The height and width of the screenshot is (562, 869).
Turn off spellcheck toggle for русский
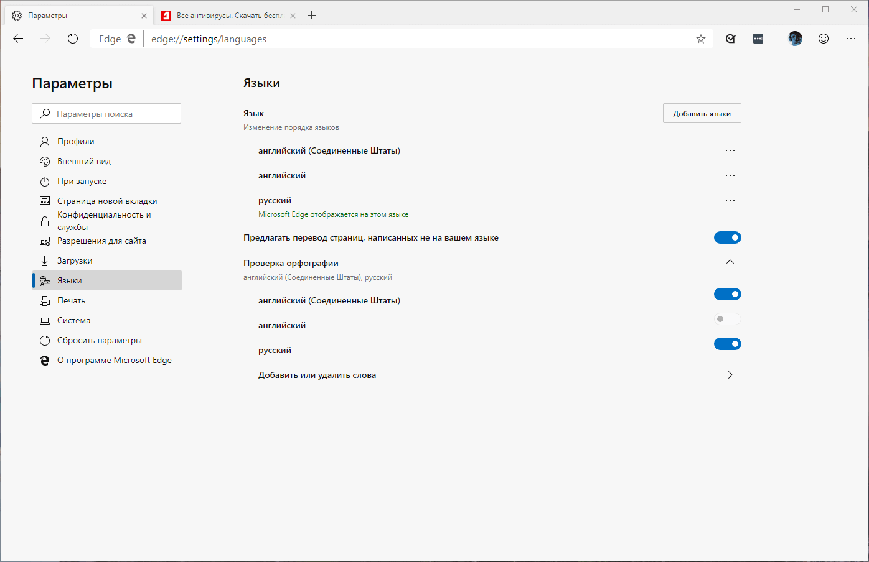(x=727, y=344)
